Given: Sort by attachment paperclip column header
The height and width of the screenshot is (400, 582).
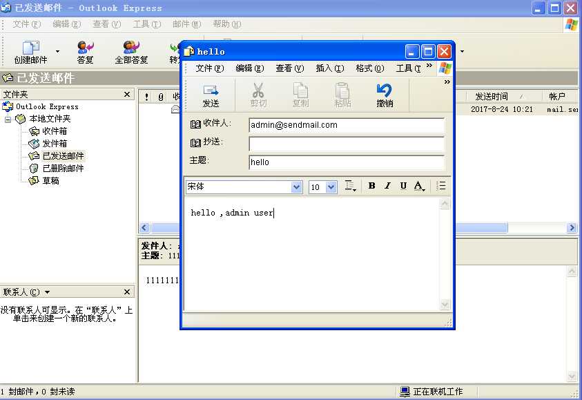Looking at the screenshot, I should click(161, 97).
